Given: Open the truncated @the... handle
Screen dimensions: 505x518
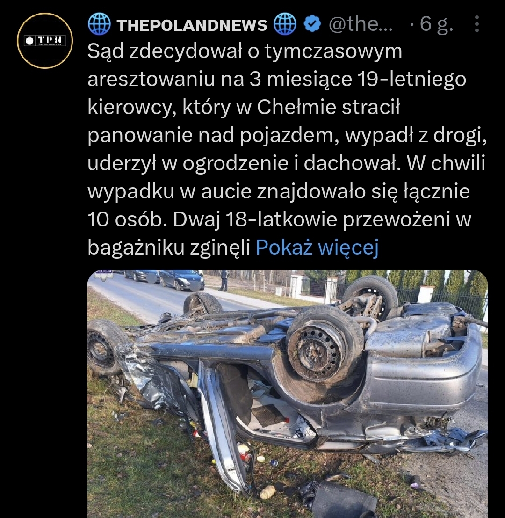Looking at the screenshot, I should pos(361,24).
